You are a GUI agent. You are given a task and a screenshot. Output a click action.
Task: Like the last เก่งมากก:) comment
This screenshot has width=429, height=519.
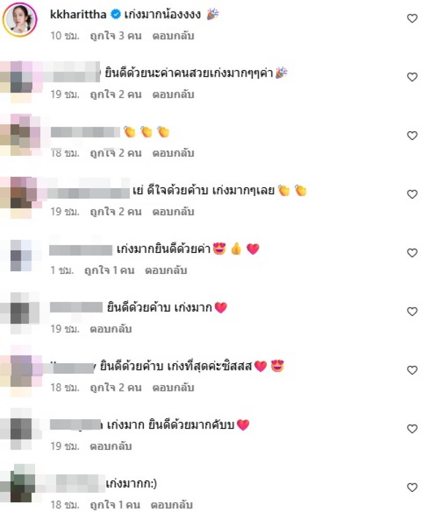(x=412, y=487)
